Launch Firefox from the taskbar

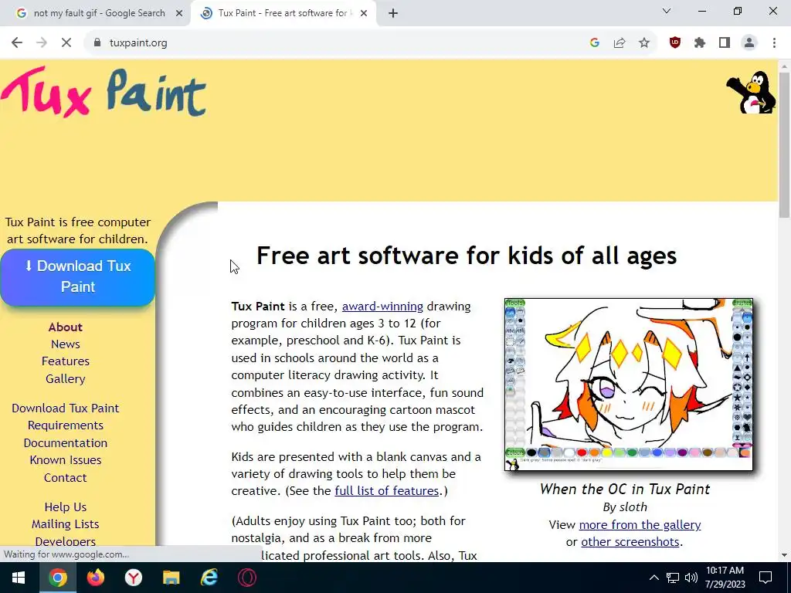pos(95,578)
